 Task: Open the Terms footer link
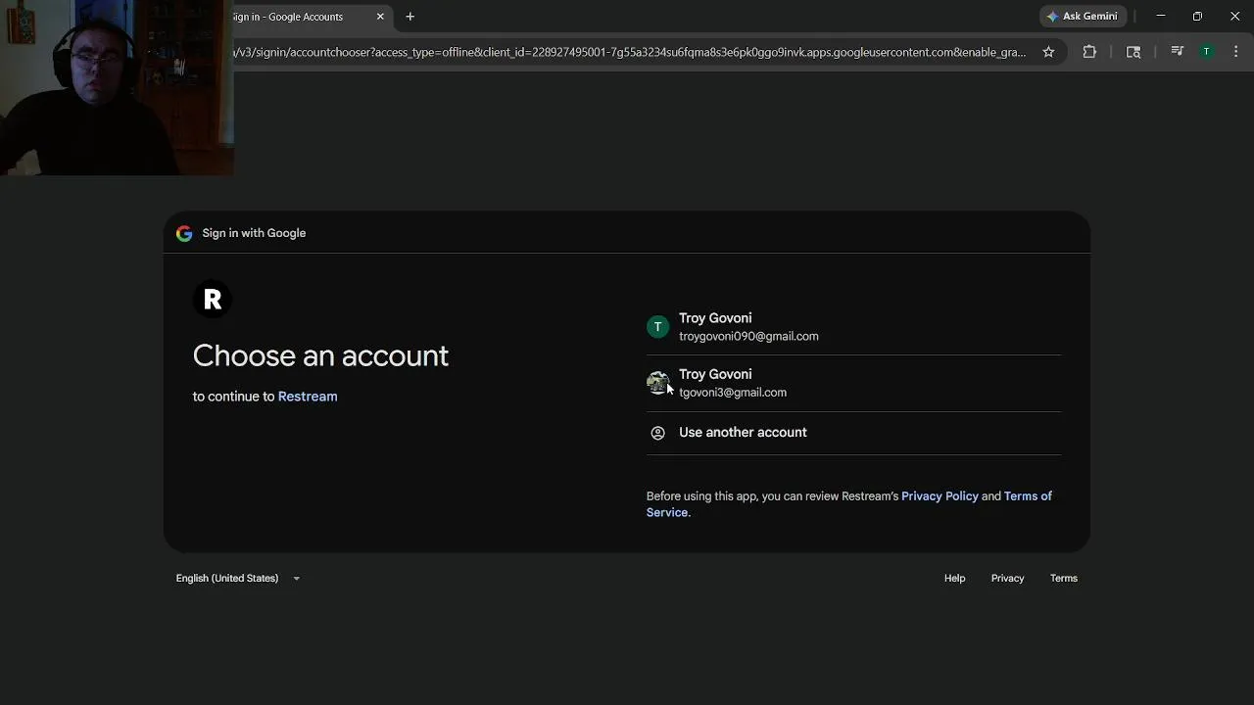pos(1063,579)
